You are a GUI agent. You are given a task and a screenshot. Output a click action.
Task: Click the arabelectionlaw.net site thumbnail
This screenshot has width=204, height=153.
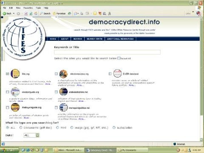click(63, 92)
